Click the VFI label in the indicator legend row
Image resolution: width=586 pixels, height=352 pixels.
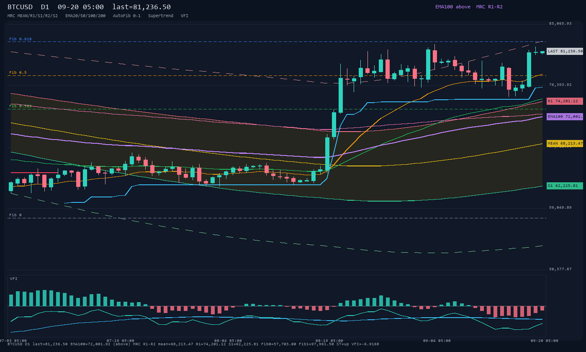(x=185, y=16)
